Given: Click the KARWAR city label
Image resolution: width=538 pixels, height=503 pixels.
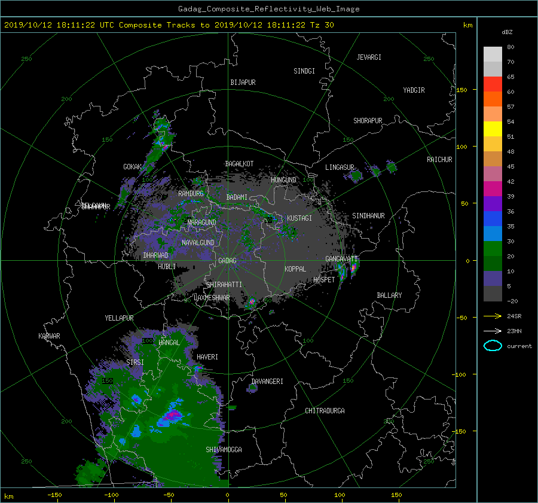Looking at the screenshot, I should [x=49, y=336].
